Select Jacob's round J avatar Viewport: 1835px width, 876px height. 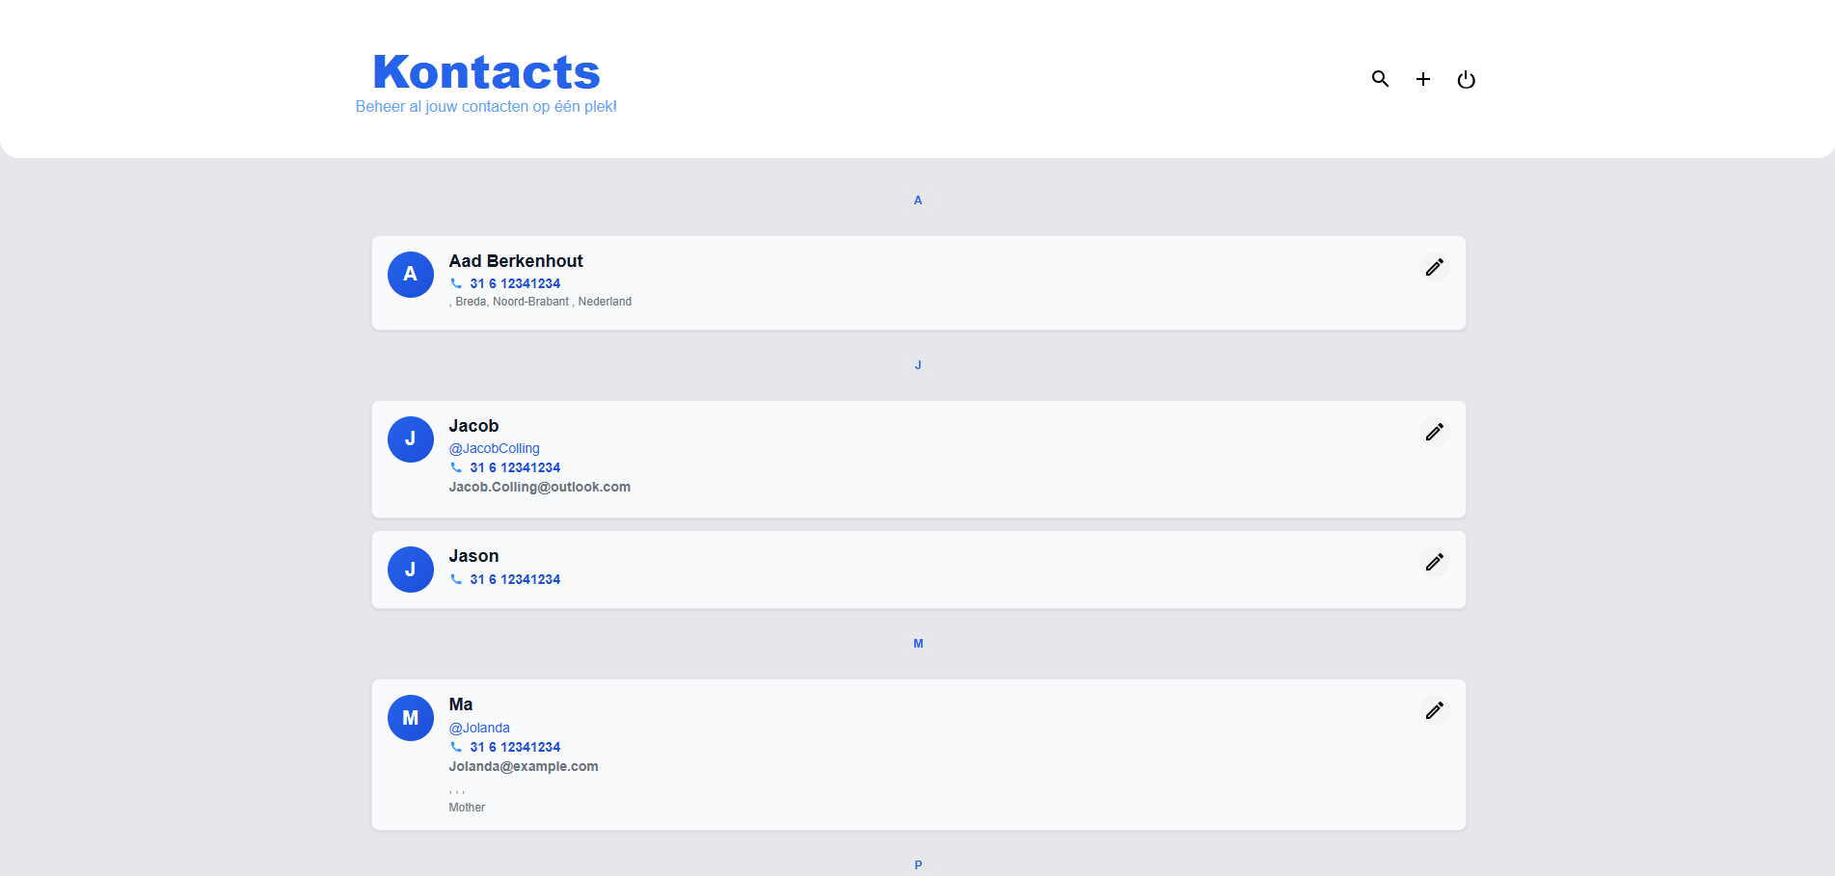click(x=410, y=439)
